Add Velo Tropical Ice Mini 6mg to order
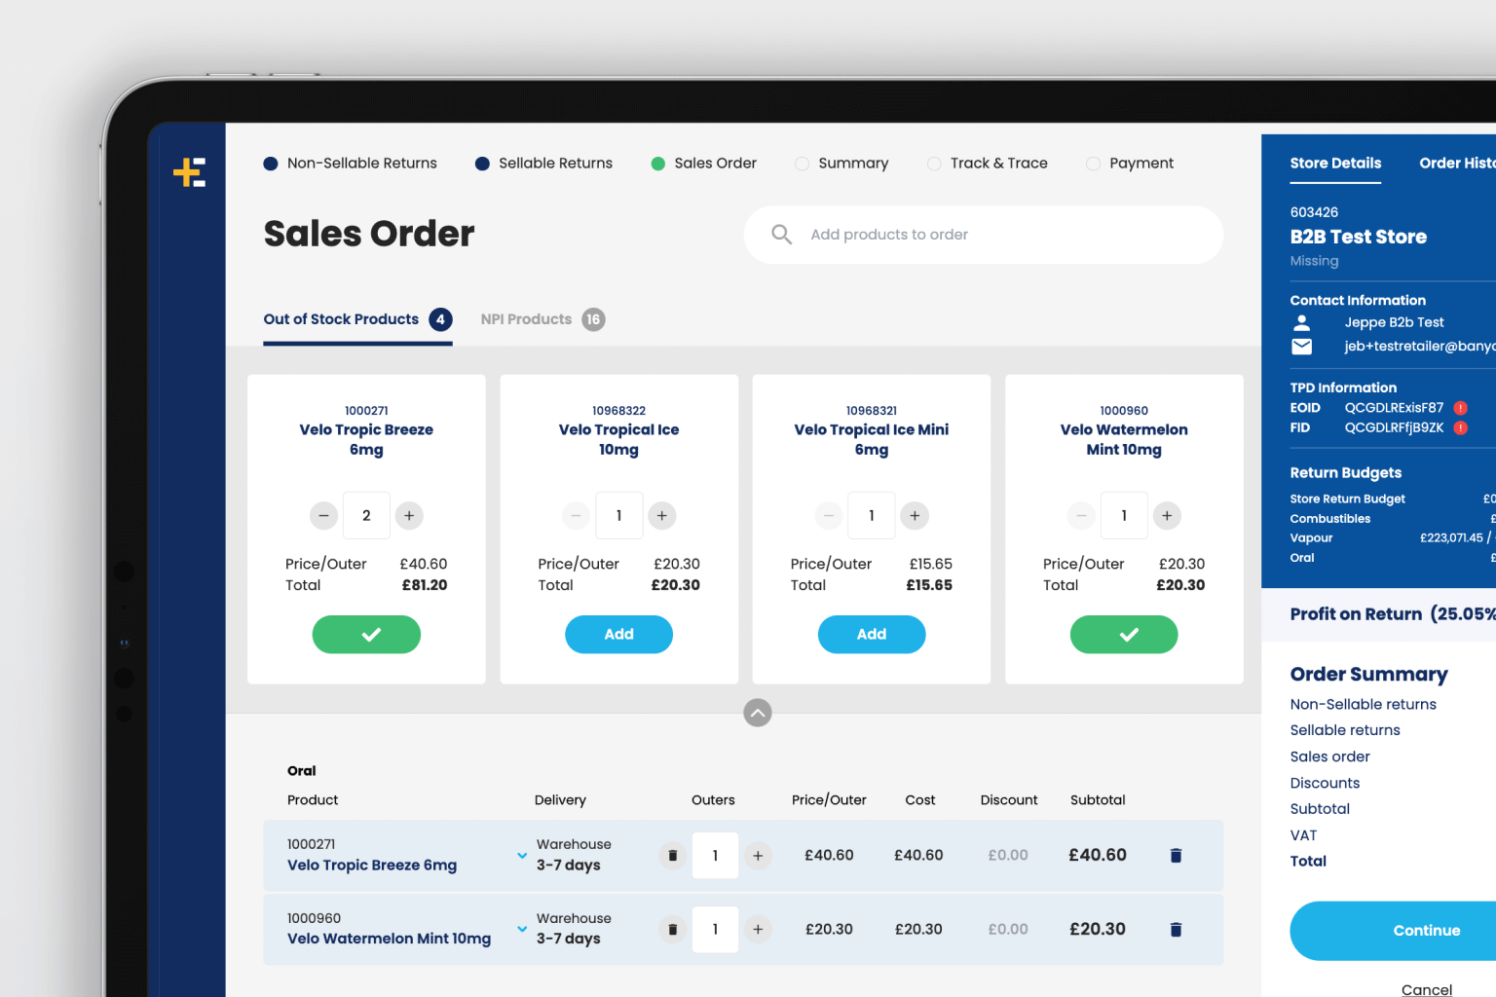Viewport: 1496px width, 997px height. 872,634
